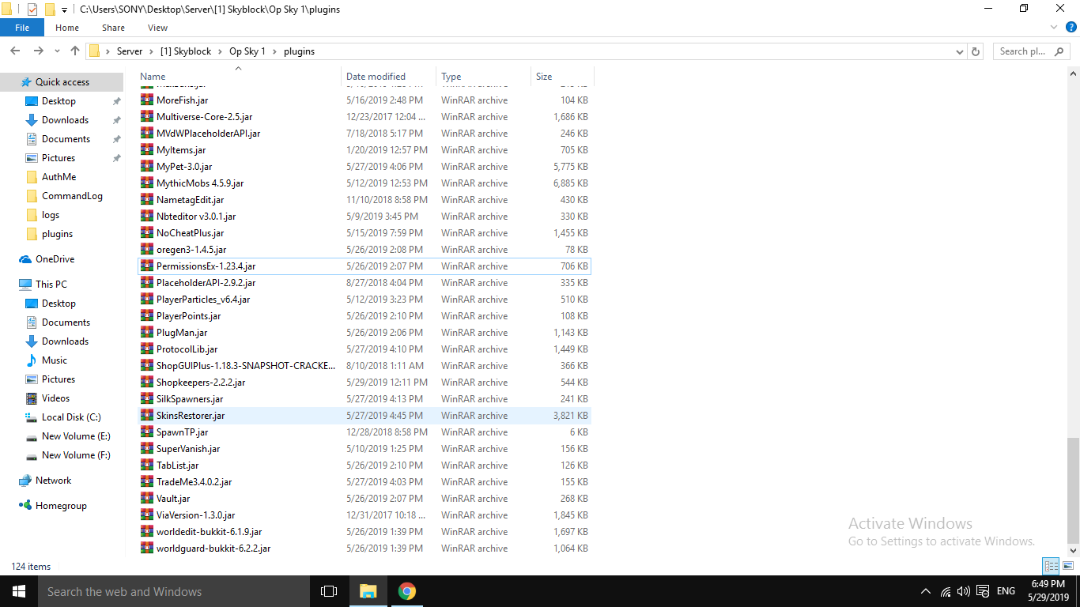The width and height of the screenshot is (1080, 607).
Task: Open File Explorer help question mark
Action: [x=1071, y=28]
